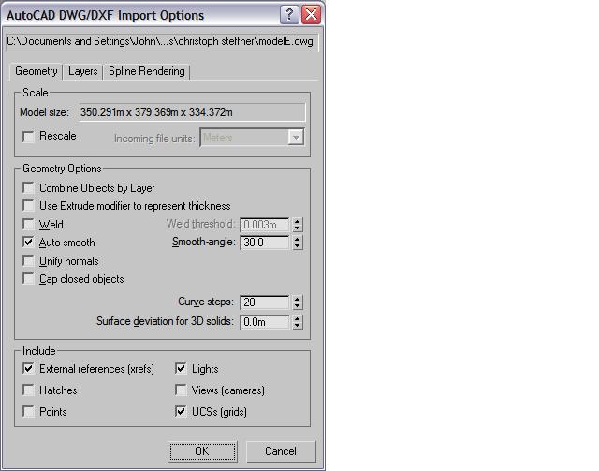Click the modelE.dwg file path field
This screenshot has width=599, height=471.
point(162,42)
